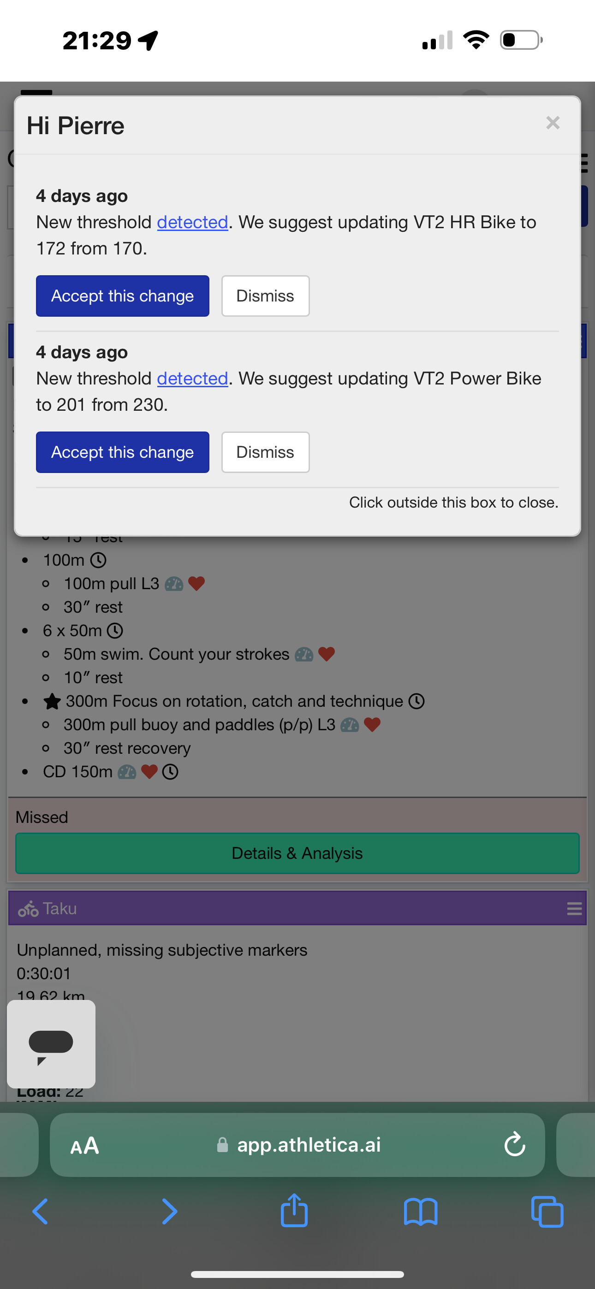Screen dimensions: 595x1289
Task: Accept the VT2 Power Bike change
Action: click(122, 452)
